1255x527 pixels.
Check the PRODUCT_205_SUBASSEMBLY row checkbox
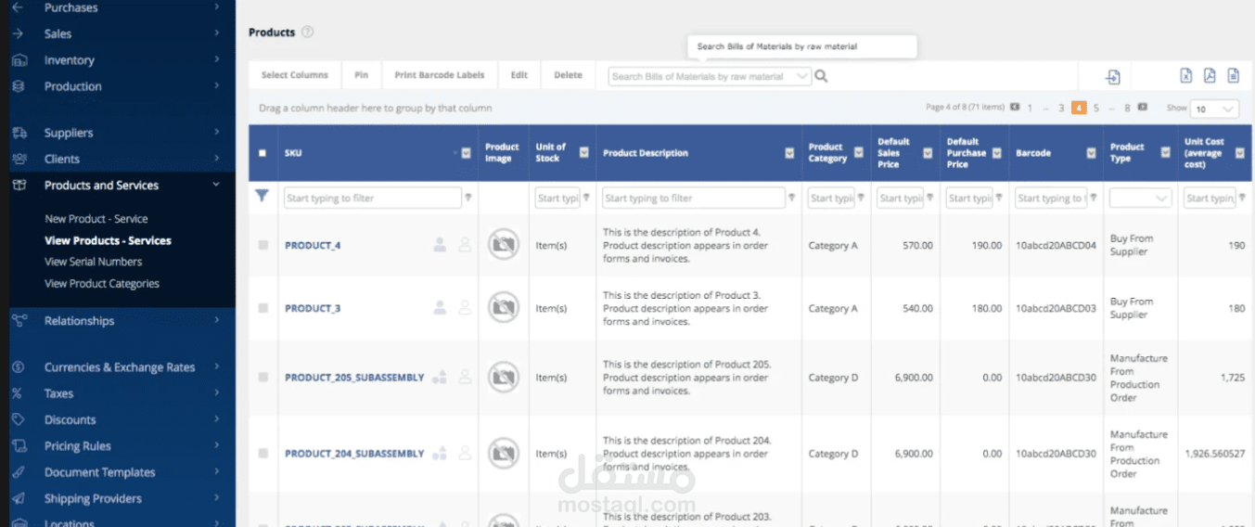point(263,378)
